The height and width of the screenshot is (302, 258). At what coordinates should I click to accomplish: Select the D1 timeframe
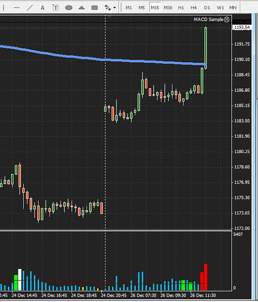(x=207, y=8)
